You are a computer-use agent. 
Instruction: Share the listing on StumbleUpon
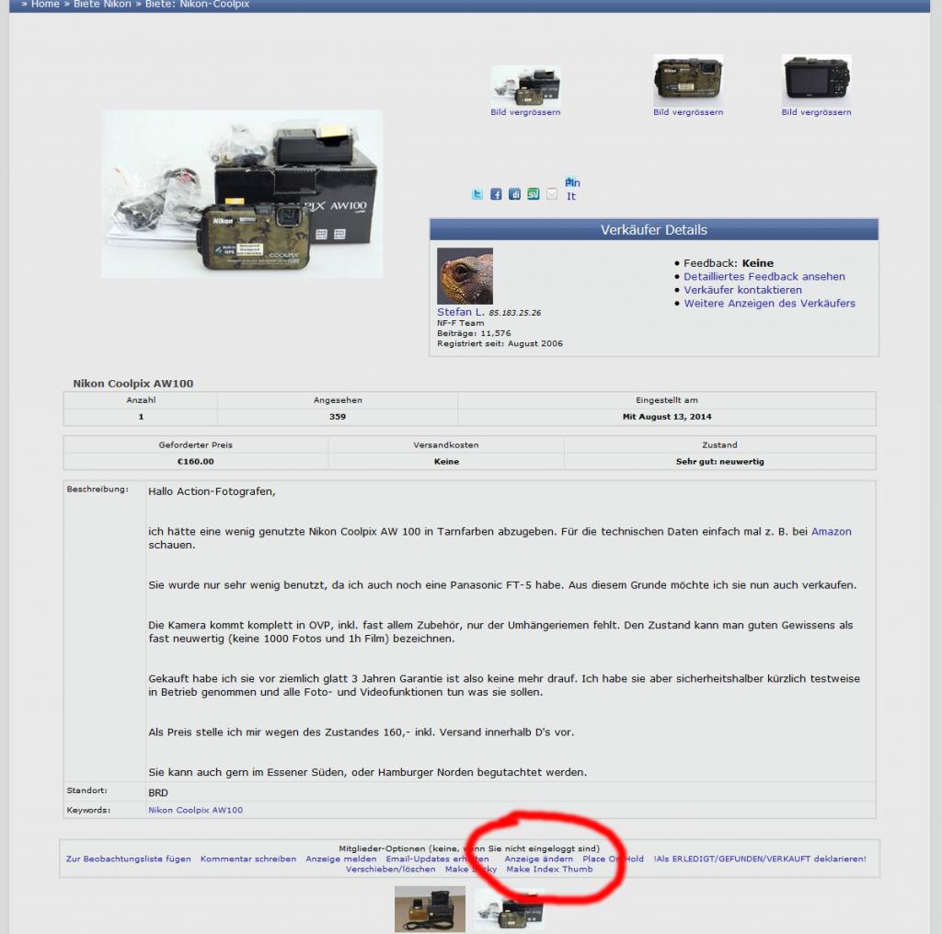[533, 194]
